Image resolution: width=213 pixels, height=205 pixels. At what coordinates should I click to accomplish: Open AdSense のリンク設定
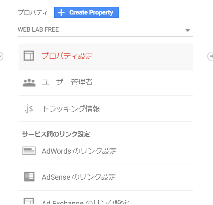tap(106, 177)
